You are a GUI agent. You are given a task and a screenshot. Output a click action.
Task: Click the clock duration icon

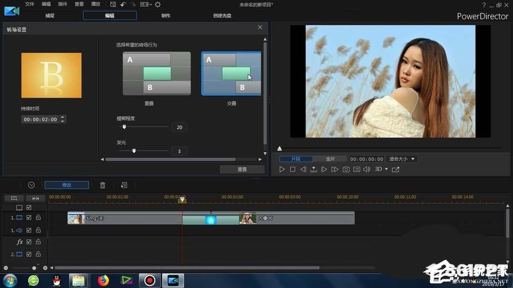click(31, 185)
